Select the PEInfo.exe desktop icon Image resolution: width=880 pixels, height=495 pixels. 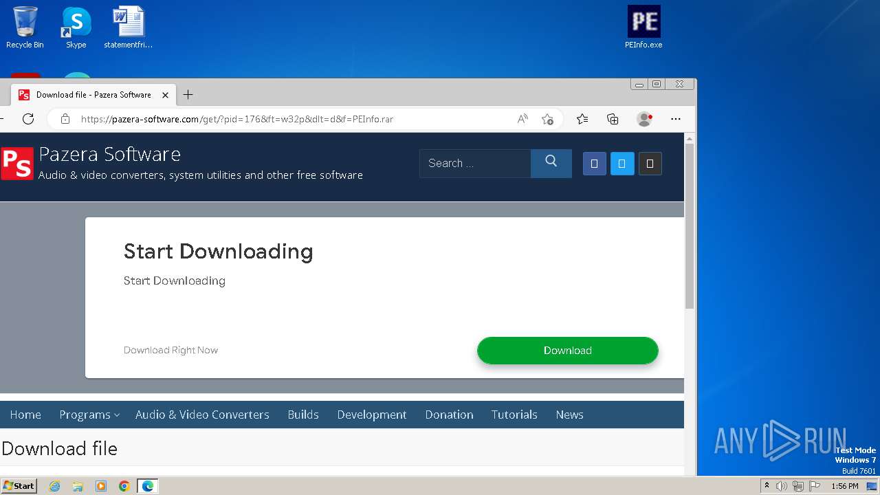(643, 27)
